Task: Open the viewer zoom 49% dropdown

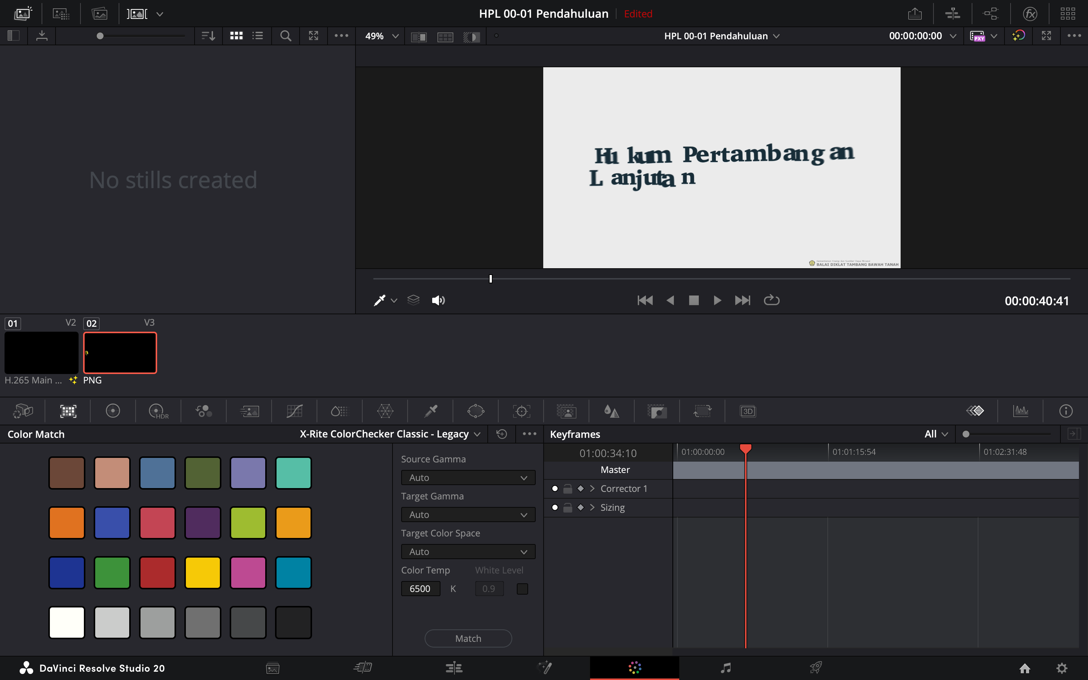Action: coord(382,36)
